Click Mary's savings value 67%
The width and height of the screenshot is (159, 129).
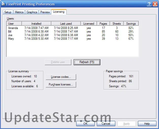(131, 39)
